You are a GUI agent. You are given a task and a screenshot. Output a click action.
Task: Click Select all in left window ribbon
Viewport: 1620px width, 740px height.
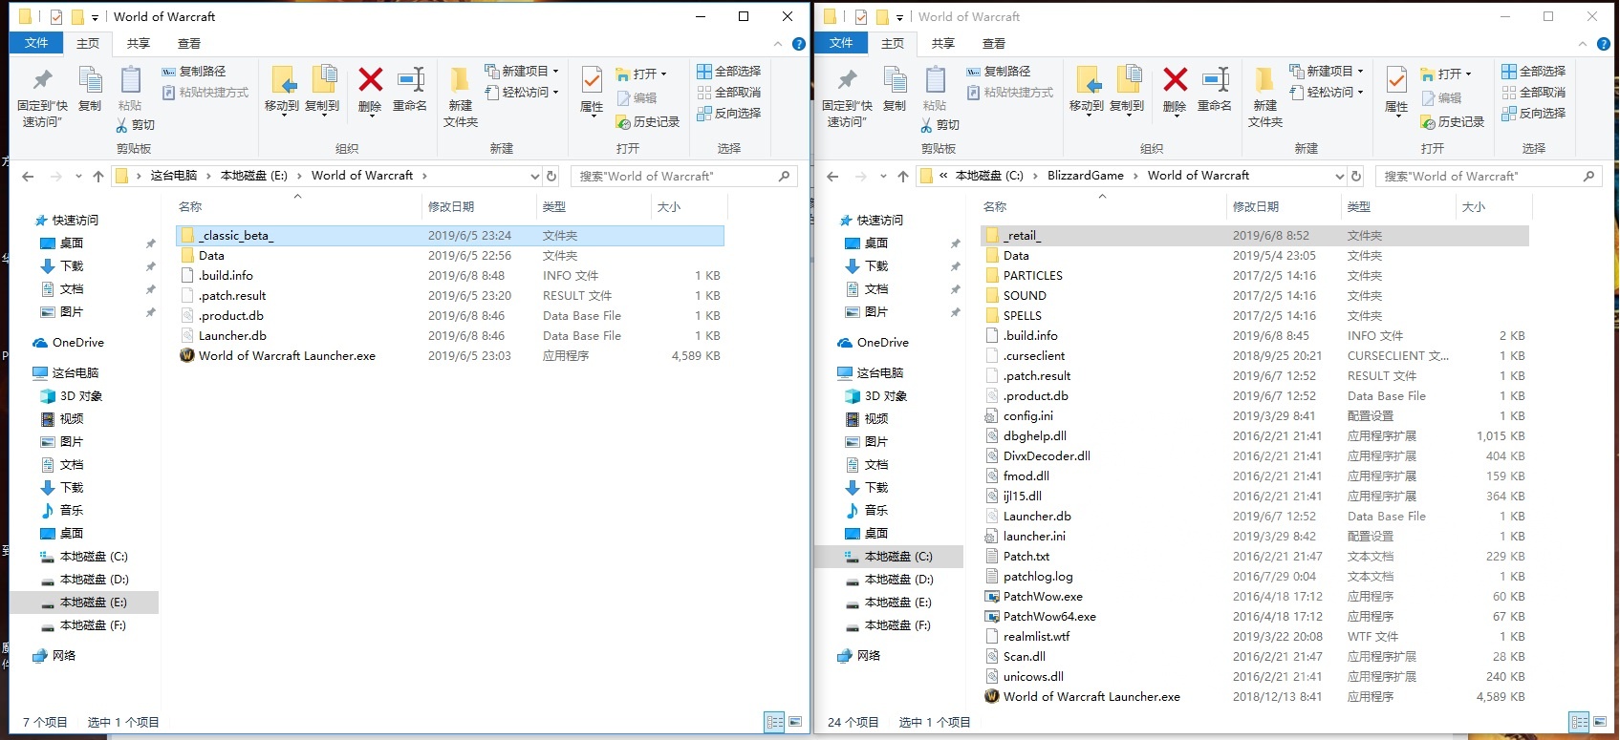[x=729, y=72]
